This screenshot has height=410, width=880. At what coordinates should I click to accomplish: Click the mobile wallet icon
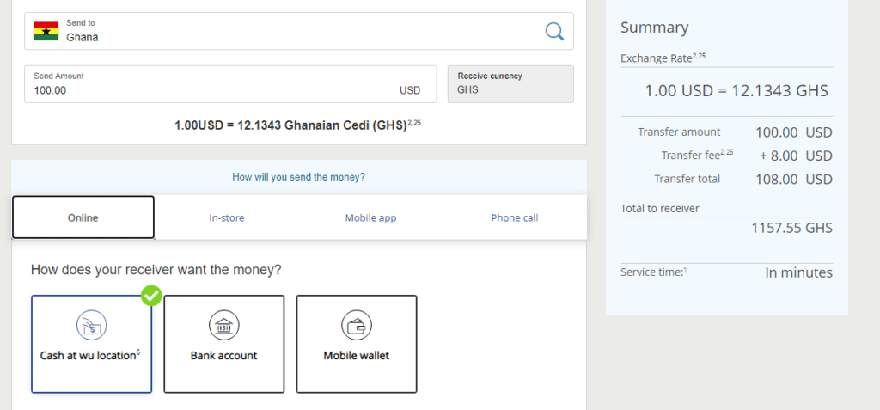pyautogui.click(x=357, y=325)
